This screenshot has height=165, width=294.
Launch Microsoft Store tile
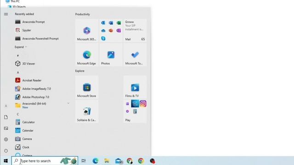point(87,87)
